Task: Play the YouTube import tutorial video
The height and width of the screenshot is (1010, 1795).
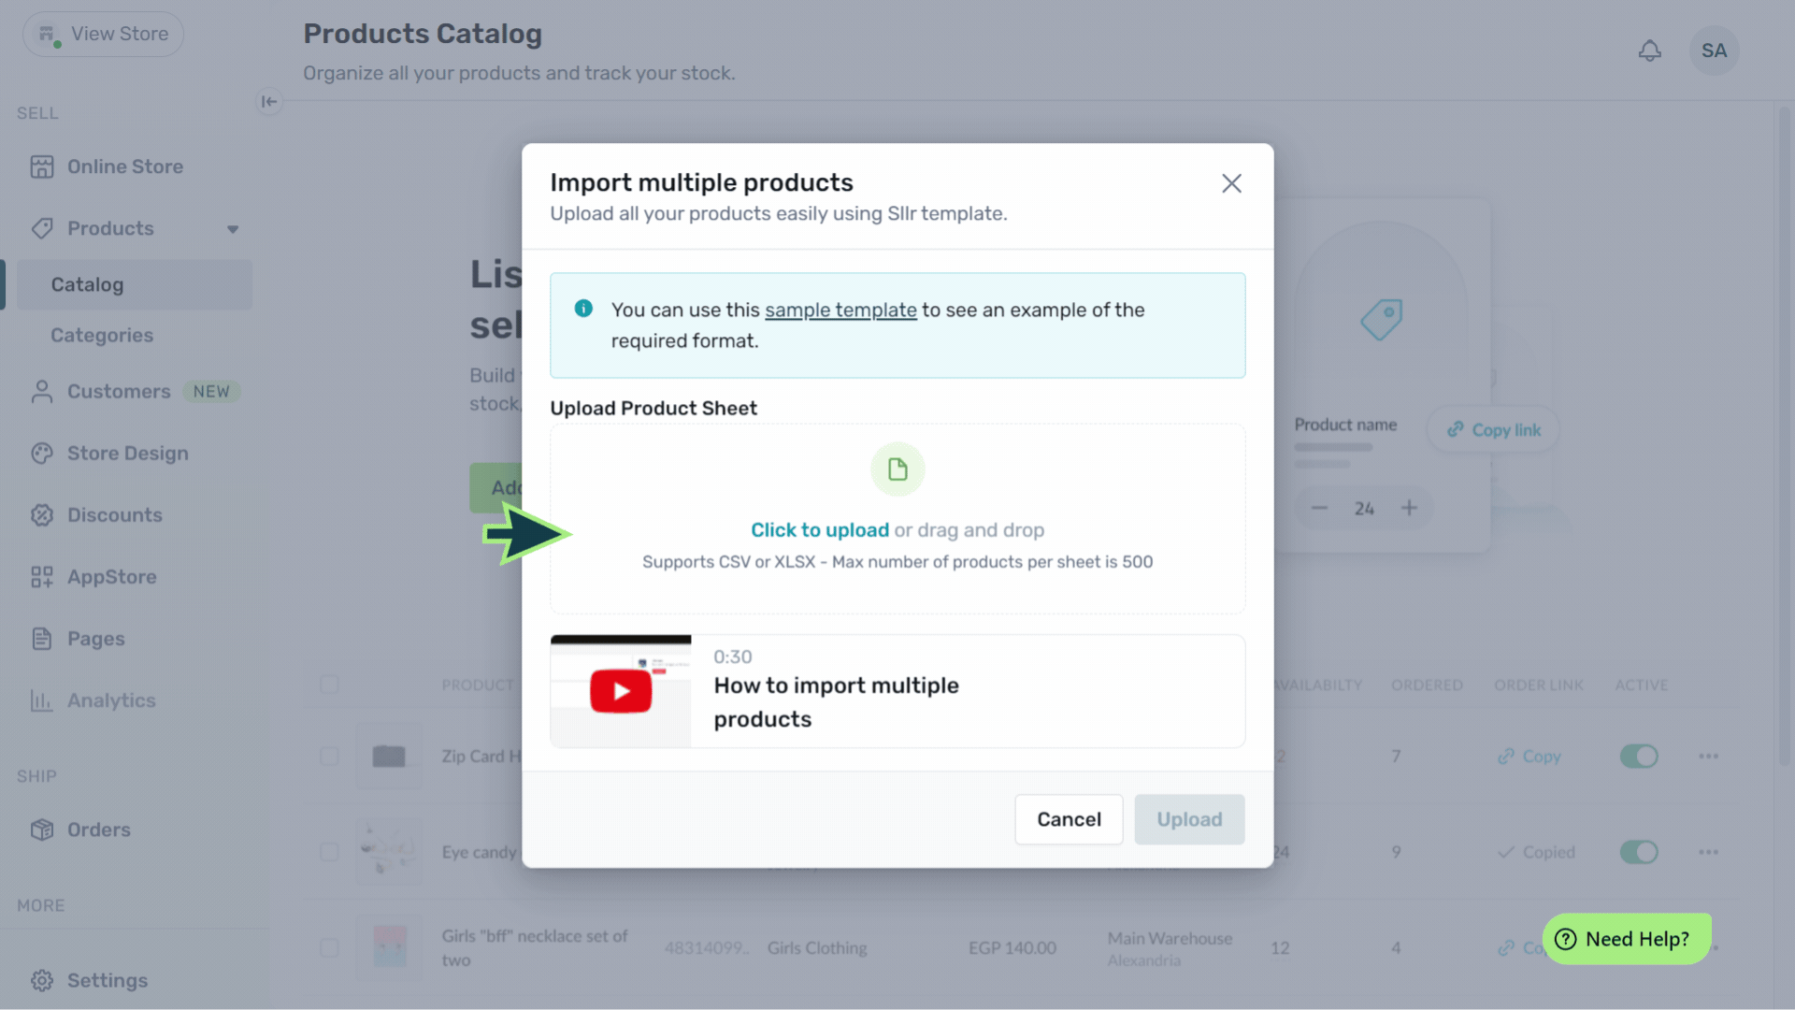Action: 621,692
